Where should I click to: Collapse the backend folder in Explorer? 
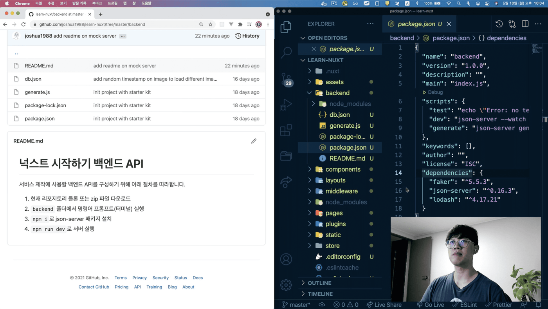310,93
